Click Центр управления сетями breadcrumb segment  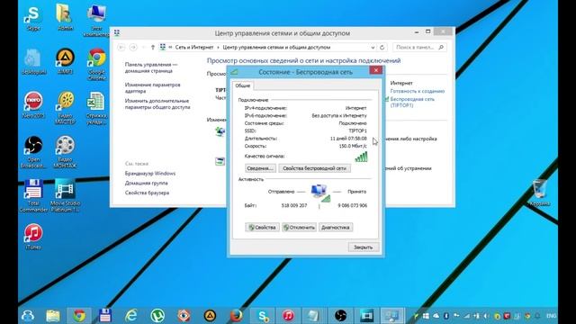pos(276,48)
